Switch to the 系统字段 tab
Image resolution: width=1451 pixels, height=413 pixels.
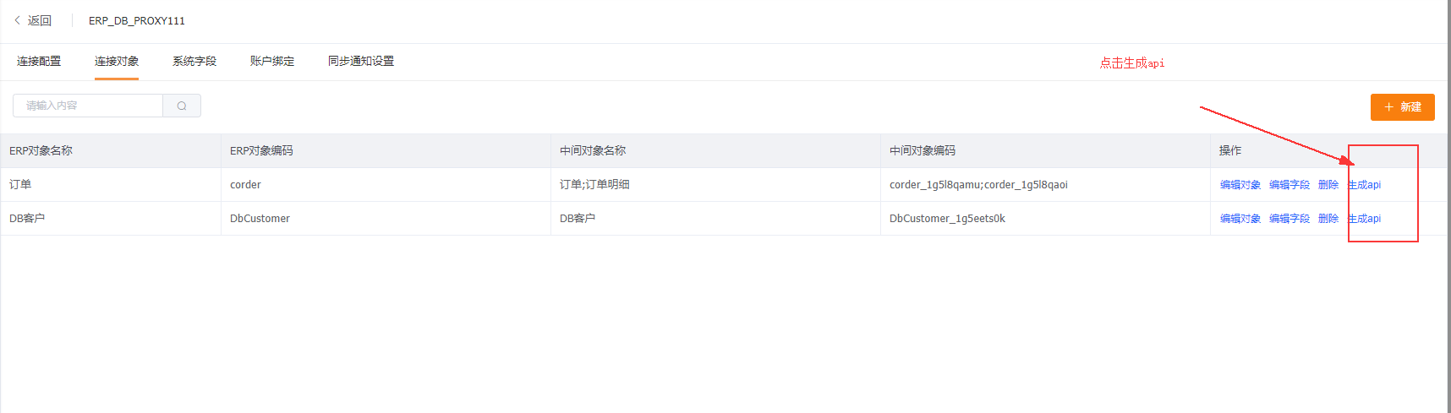pos(194,61)
